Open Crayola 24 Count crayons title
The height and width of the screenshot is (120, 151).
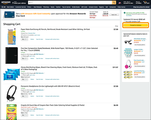(53, 105)
